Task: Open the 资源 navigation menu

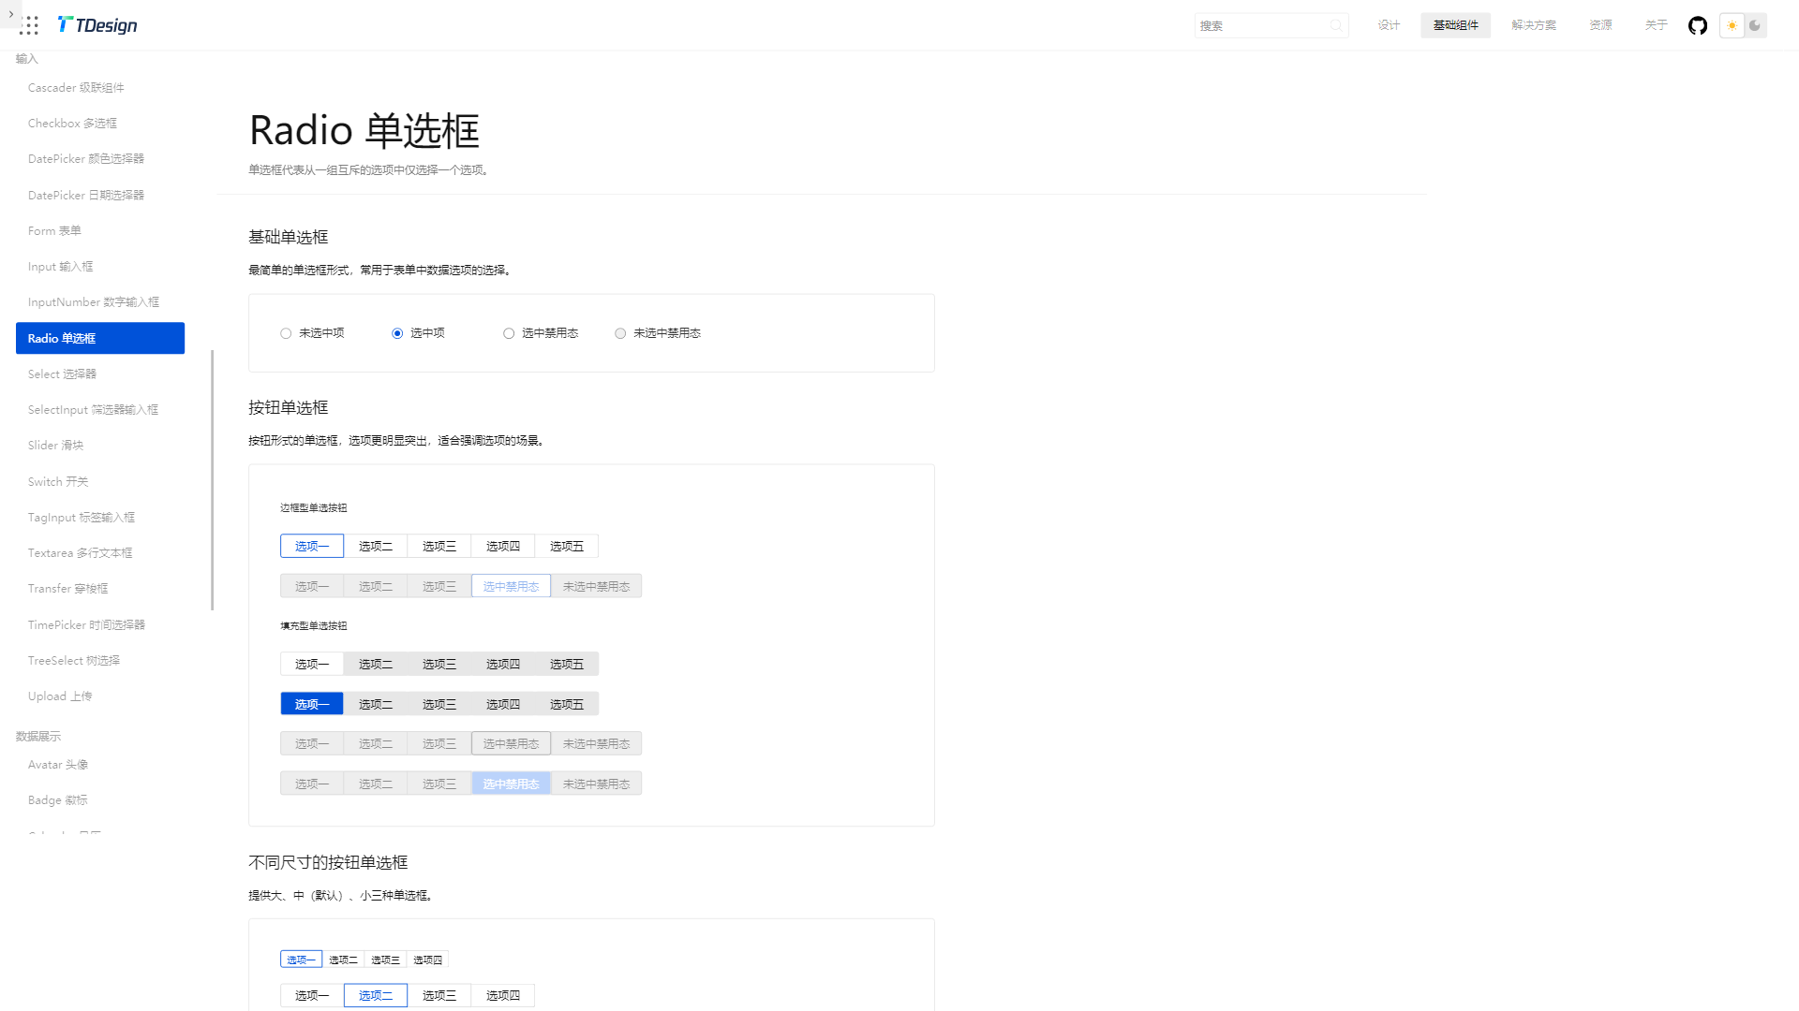Action: (x=1599, y=25)
